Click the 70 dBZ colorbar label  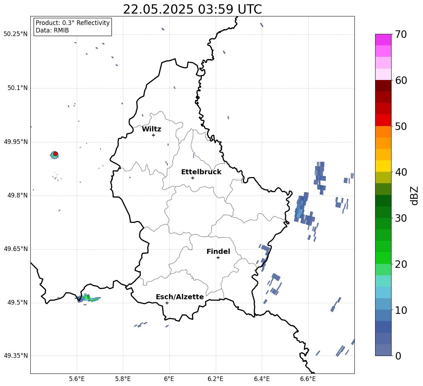(x=401, y=35)
